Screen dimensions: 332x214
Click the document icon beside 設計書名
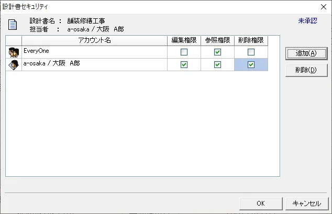(13, 25)
